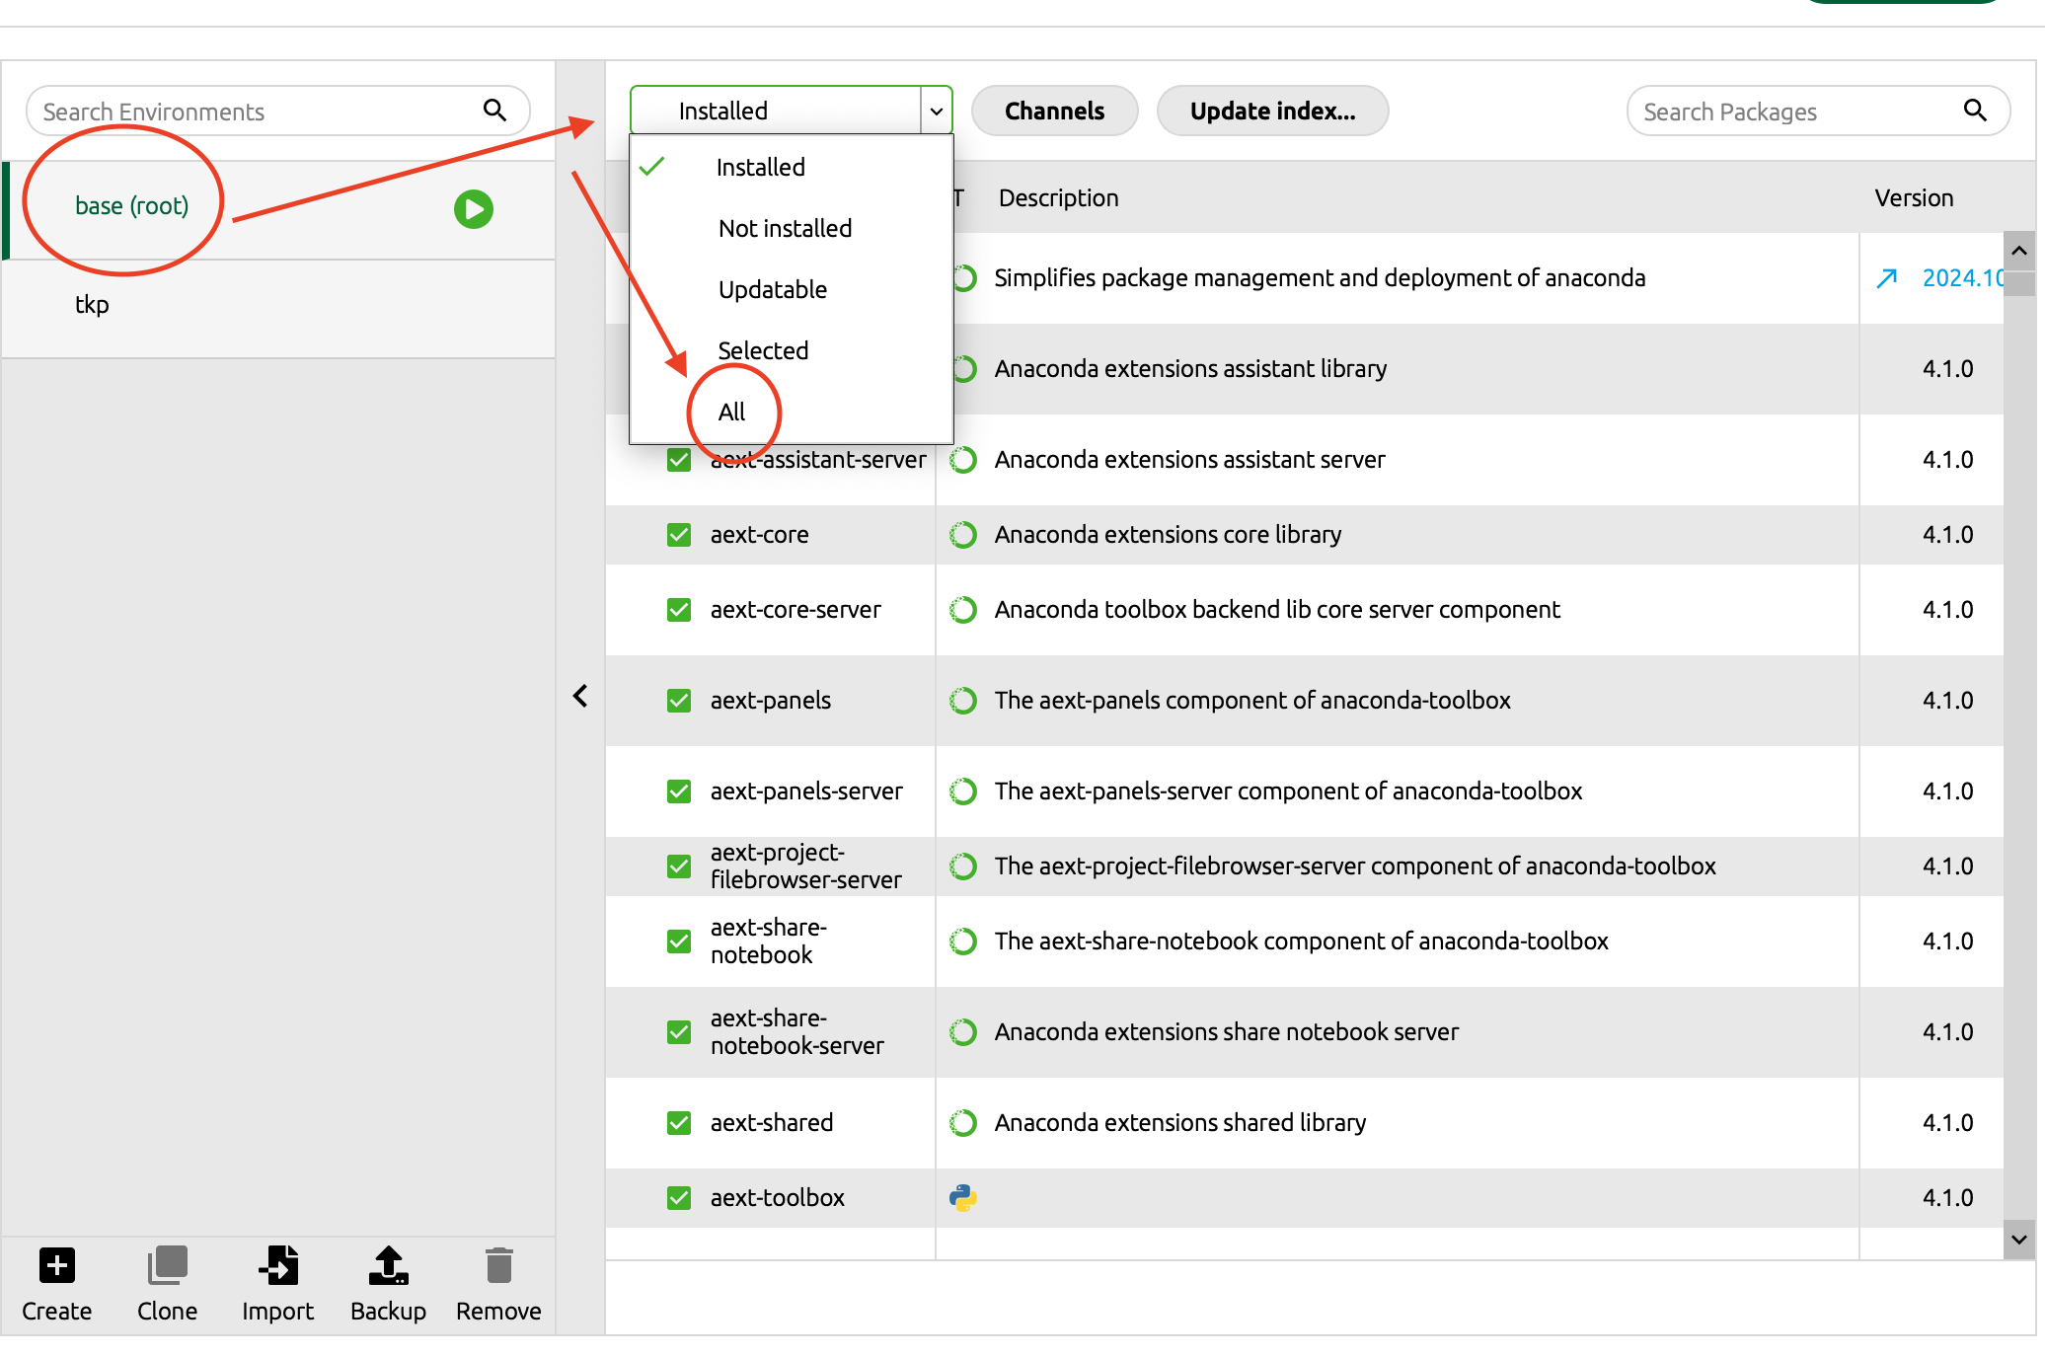Image resolution: width=2045 pixels, height=1356 pixels.
Task: Click the Remove environment trash icon
Action: 498,1265
